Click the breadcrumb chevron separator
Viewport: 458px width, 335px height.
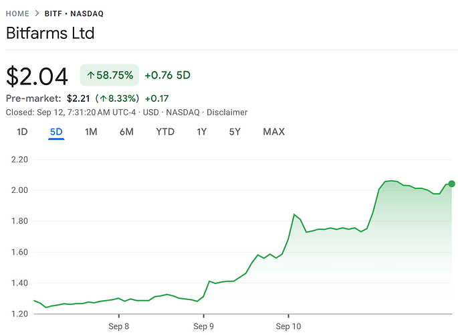coord(38,13)
